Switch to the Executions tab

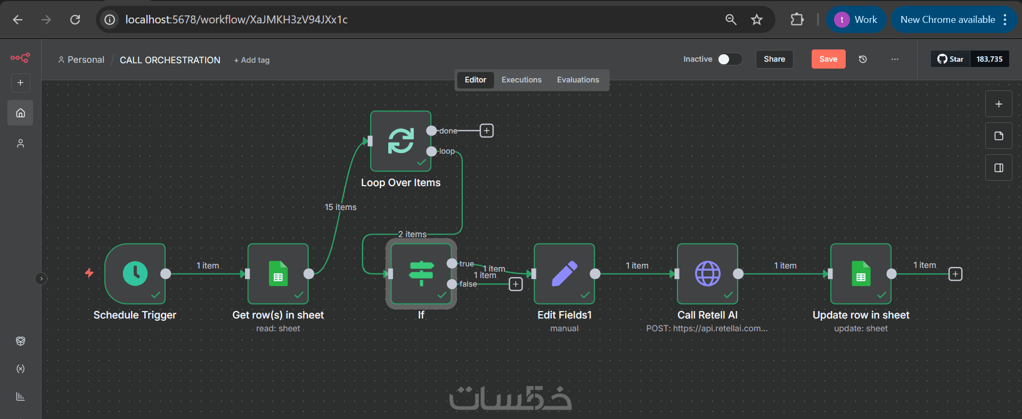[x=521, y=80]
